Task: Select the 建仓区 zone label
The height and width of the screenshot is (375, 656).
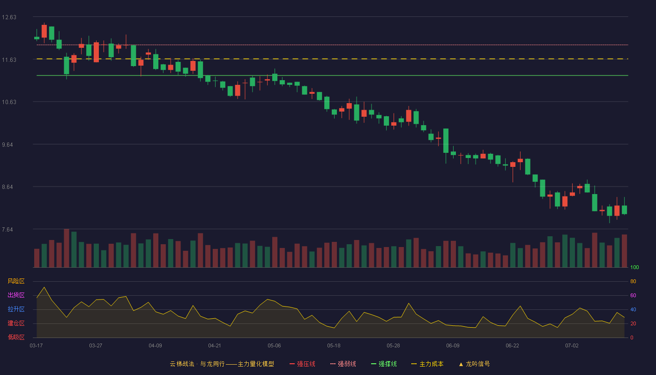Action: (x=16, y=323)
